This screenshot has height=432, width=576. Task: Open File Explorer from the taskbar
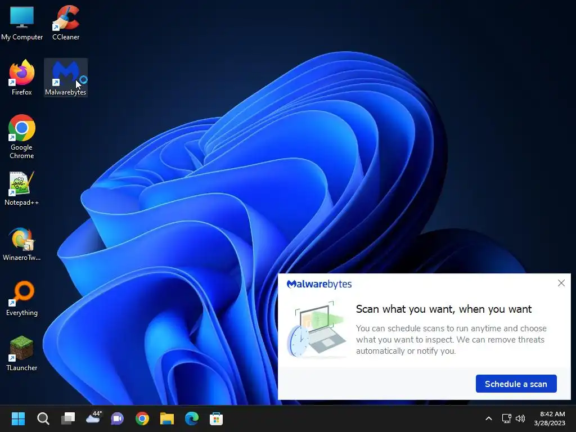[x=166, y=418]
